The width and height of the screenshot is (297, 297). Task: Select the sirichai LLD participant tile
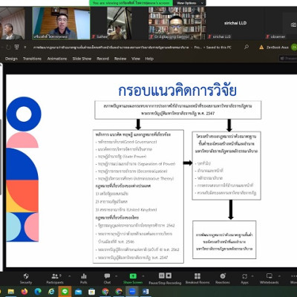tap(235, 23)
